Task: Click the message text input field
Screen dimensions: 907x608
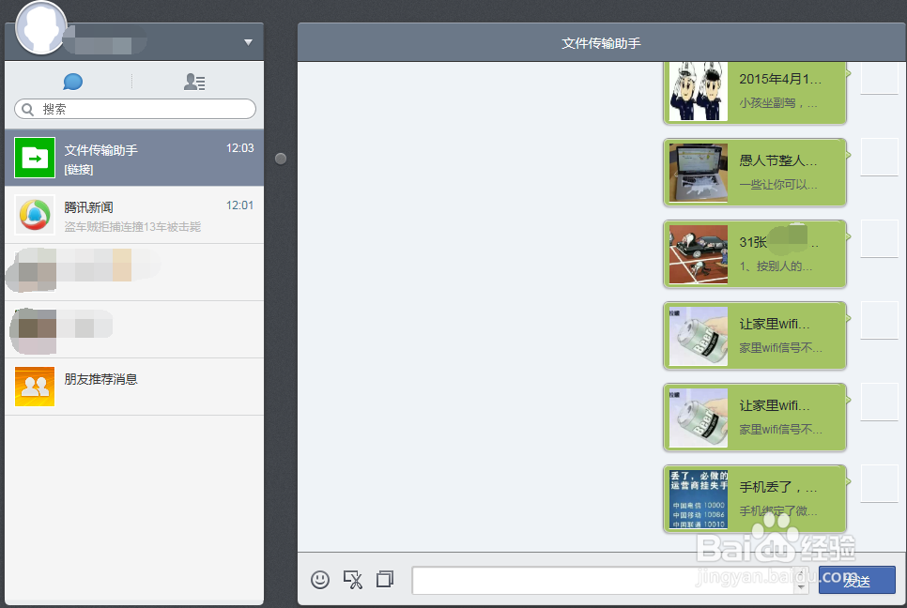Action: (x=604, y=580)
